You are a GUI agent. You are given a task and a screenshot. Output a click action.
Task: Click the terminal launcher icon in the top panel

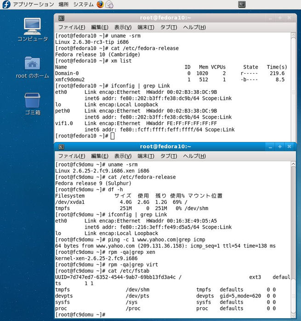242,4
